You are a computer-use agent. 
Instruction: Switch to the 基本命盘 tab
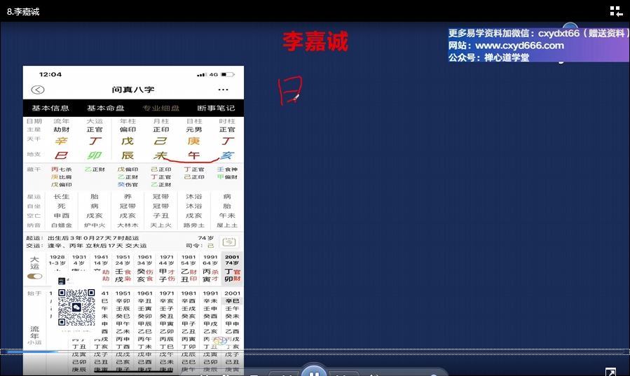(x=105, y=108)
